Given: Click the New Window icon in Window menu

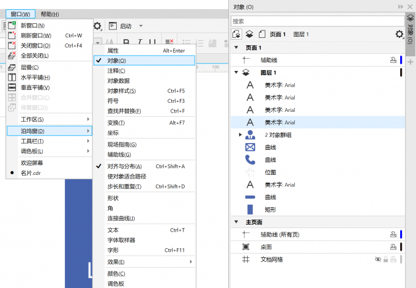Looking at the screenshot, I should [x=12, y=26].
